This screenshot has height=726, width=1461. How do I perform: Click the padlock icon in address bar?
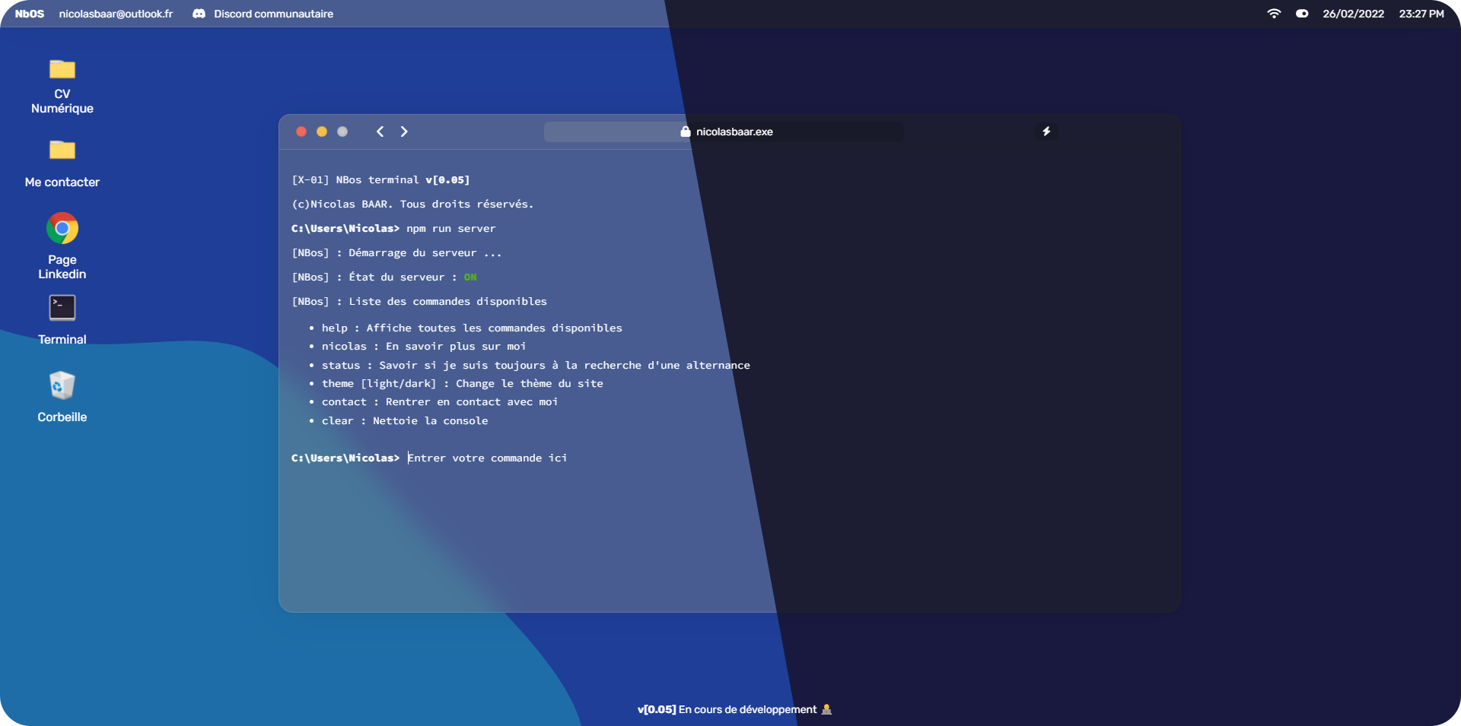pyautogui.click(x=686, y=132)
